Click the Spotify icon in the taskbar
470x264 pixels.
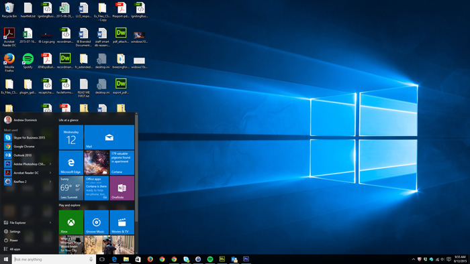point(210,259)
